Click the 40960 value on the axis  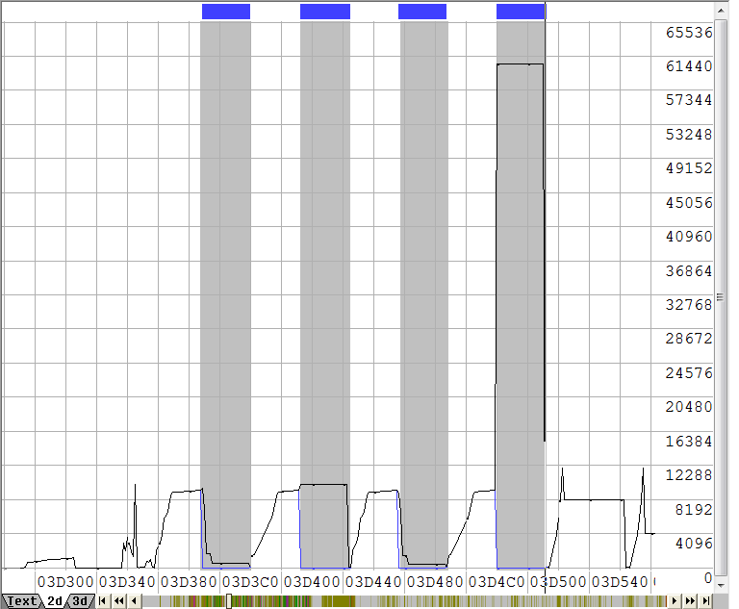[689, 237]
